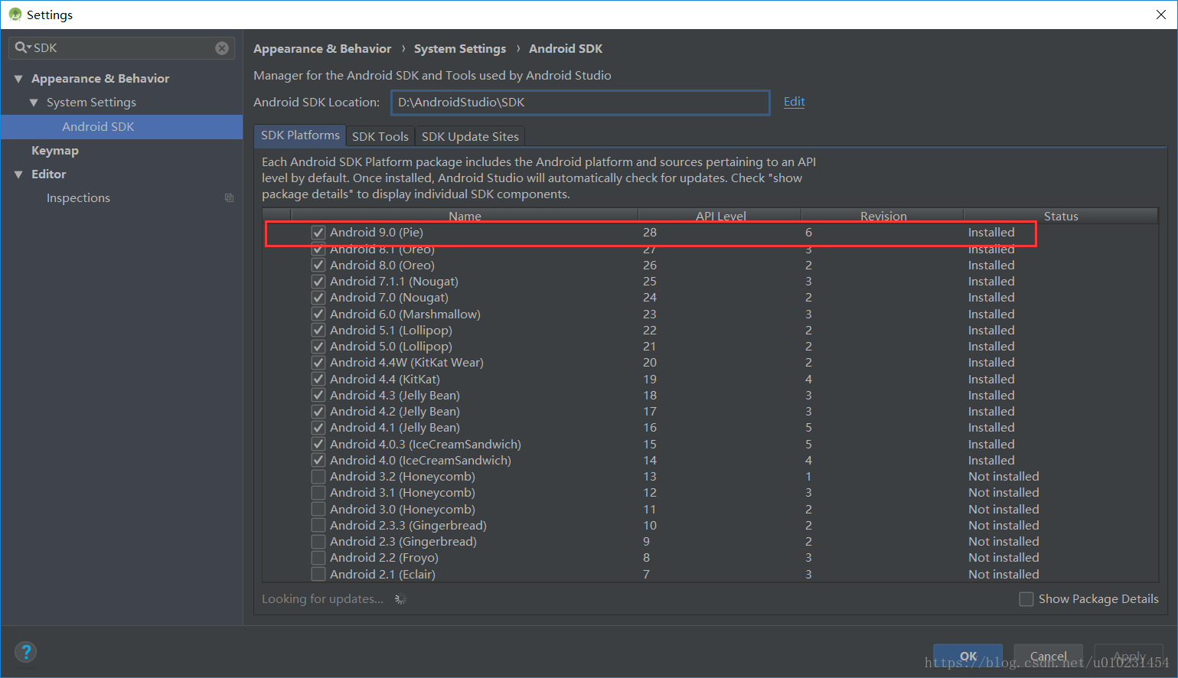
Task: Check the Android 2.3.3 (Gingerbread) checkbox
Action: coord(318,526)
